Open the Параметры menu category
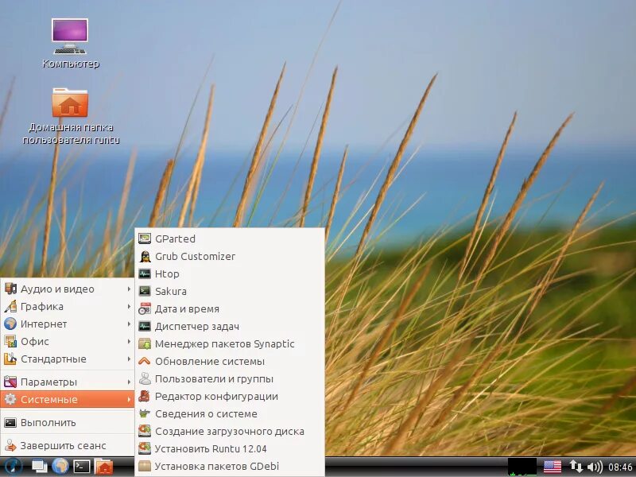The image size is (636, 477). point(68,382)
